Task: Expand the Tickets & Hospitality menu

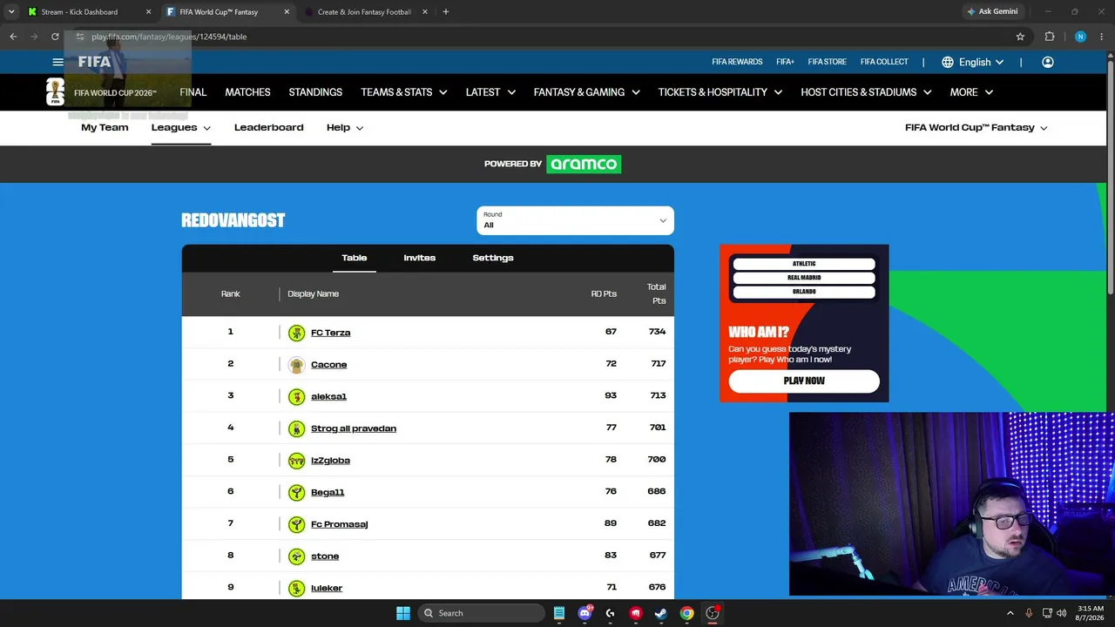Action: click(x=720, y=92)
